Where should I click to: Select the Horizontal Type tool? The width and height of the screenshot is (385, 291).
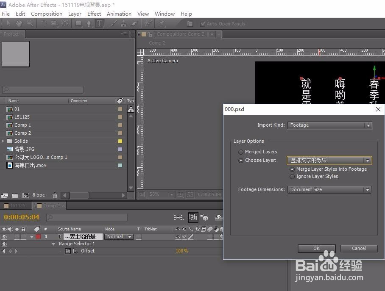point(100,24)
